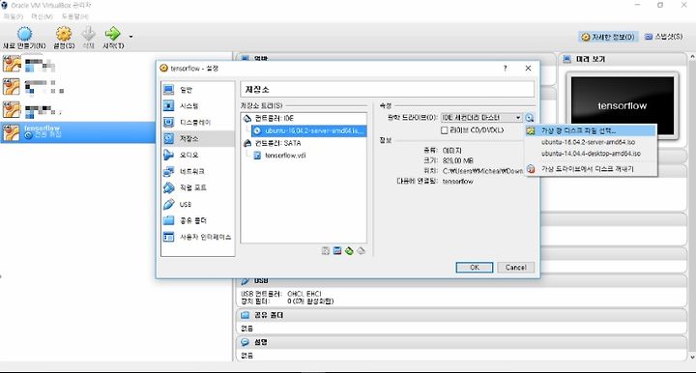
Task: Open 디스플레이 settings category
Action: click(x=197, y=123)
